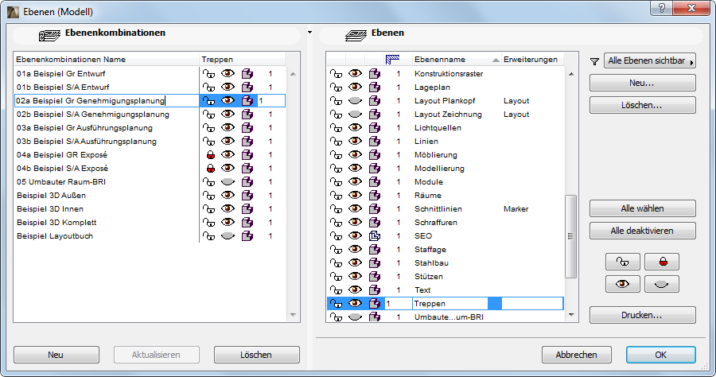The width and height of the screenshot is (716, 377).
Task: Click the name field 02a Beispiel Gr Genehmigungsplanung
Action: point(107,101)
